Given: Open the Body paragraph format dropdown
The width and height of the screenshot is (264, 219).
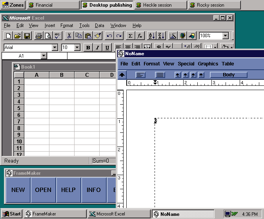Looking at the screenshot, I should [x=229, y=75].
